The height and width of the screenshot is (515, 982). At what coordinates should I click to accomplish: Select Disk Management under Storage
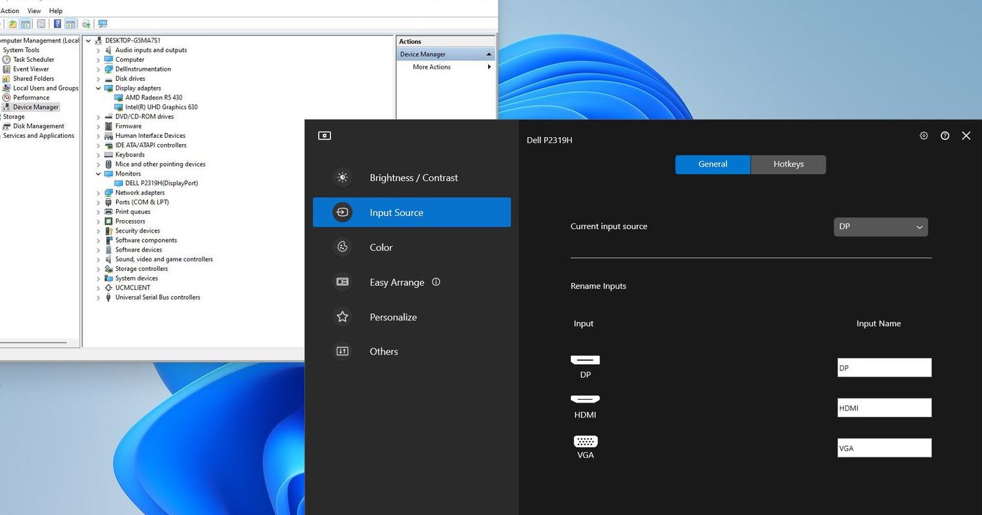coord(38,126)
